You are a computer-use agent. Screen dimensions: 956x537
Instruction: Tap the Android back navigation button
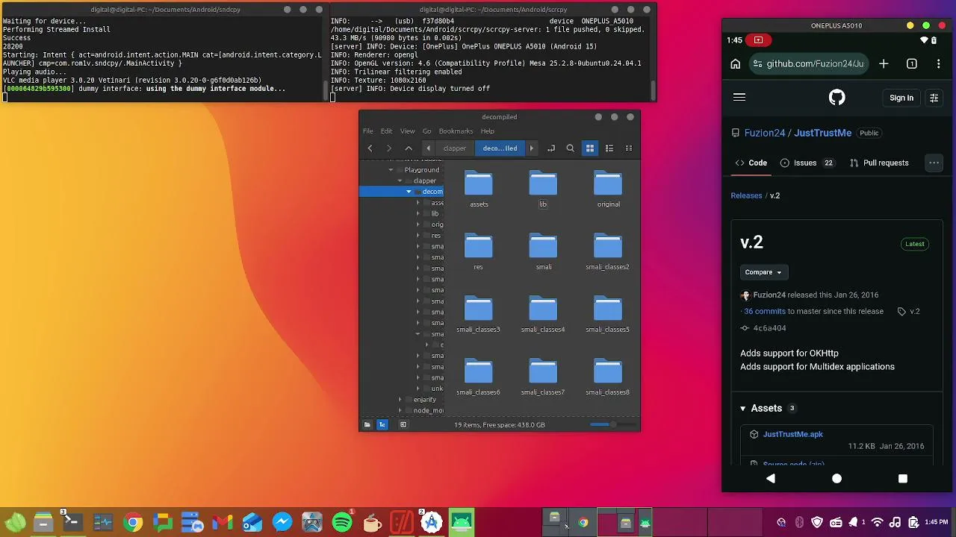[771, 479]
